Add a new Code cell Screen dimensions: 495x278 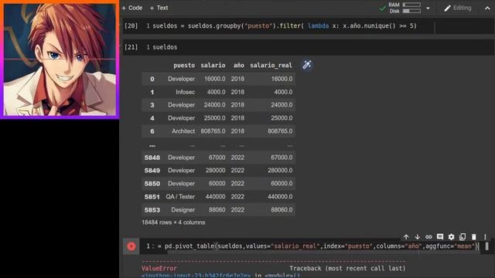click(132, 8)
